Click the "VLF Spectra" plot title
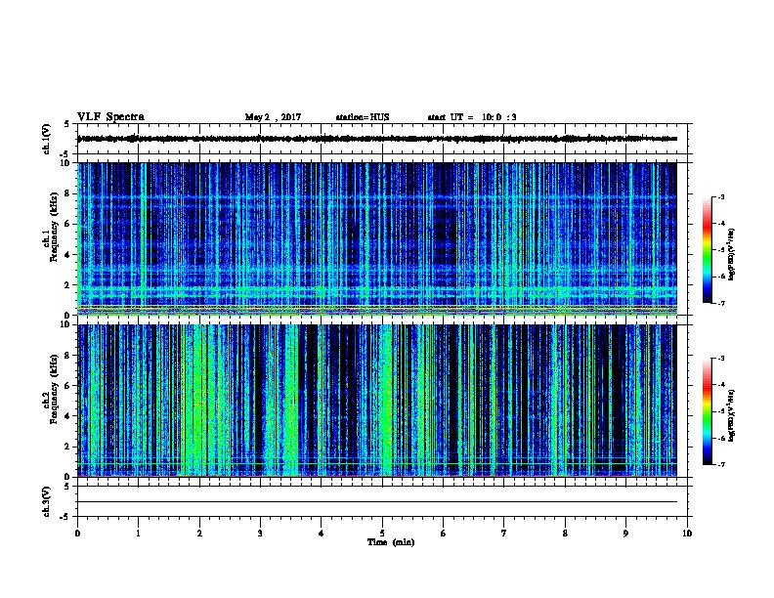The image size is (774, 598). pos(110,117)
